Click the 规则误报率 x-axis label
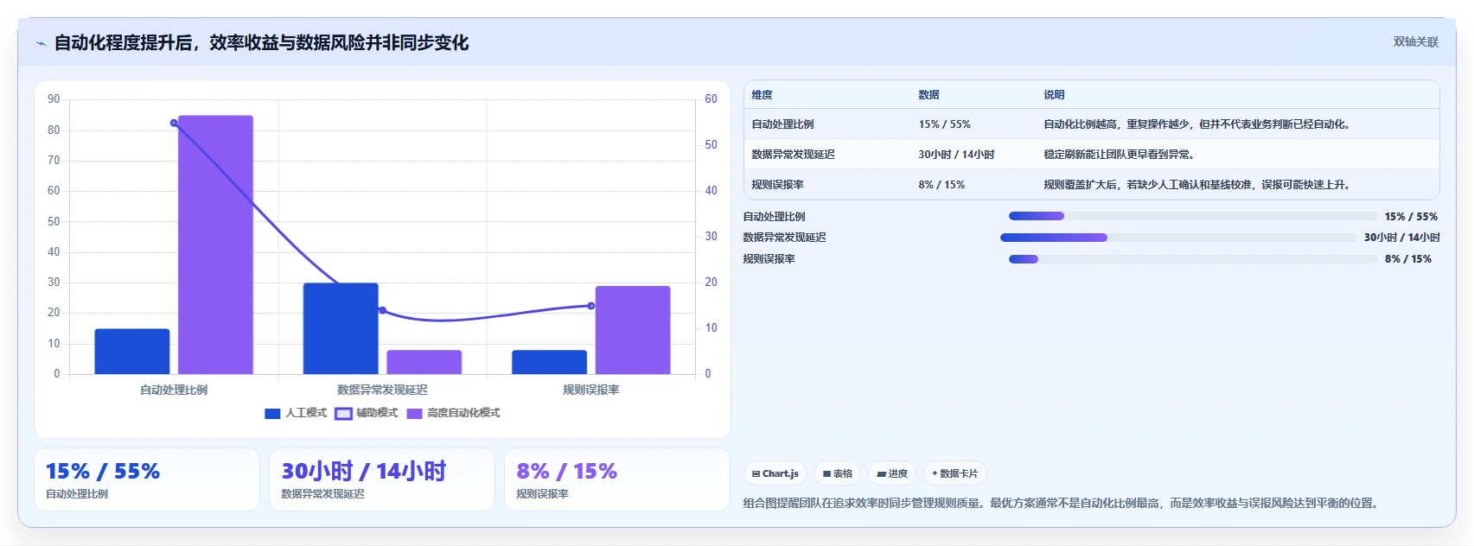 (x=591, y=390)
